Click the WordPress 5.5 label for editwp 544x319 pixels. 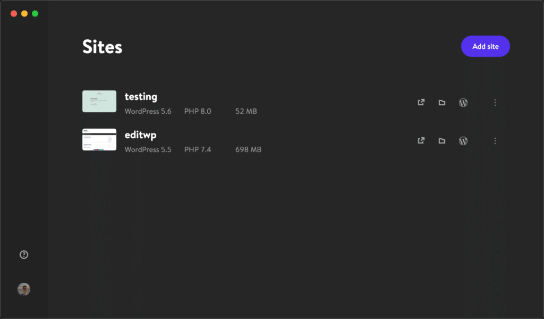148,149
